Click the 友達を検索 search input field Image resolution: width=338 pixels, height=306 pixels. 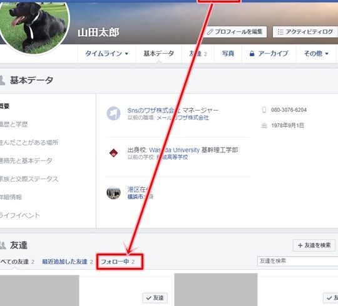297,261
